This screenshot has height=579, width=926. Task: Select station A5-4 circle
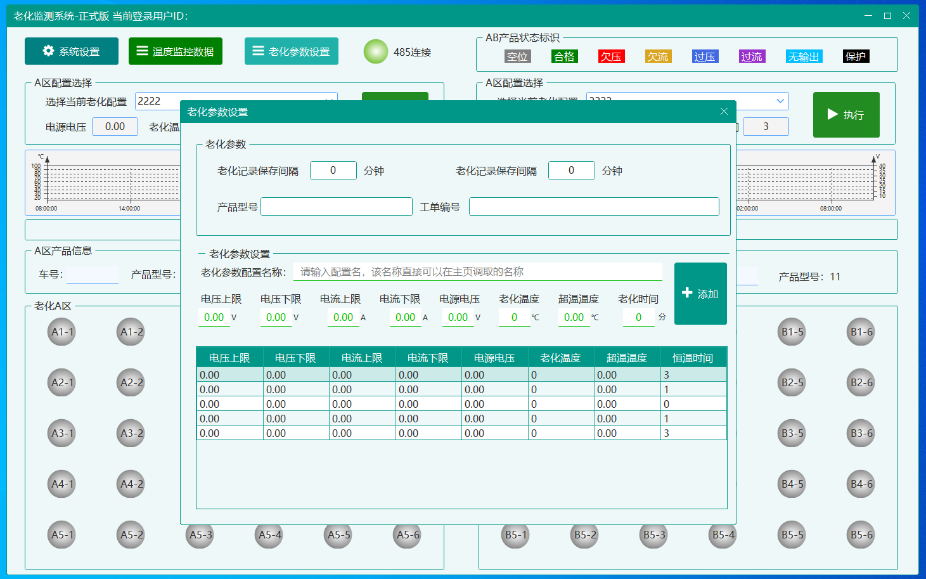tap(269, 536)
